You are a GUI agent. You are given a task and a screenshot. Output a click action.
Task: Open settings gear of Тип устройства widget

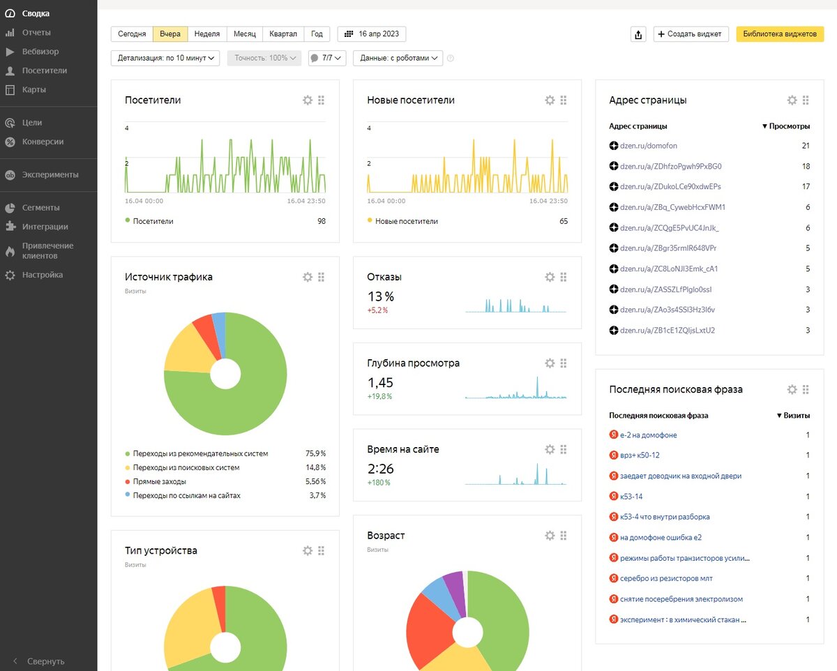click(308, 550)
